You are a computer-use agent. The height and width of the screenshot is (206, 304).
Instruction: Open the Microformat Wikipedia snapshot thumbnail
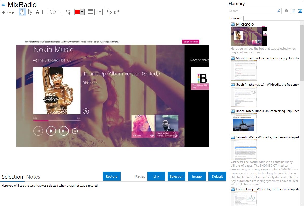tap(244, 70)
